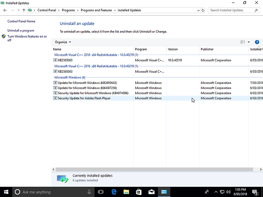The height and width of the screenshot is (197, 263).
Task: Click version cell 10.0.40219
Action: (175, 60)
